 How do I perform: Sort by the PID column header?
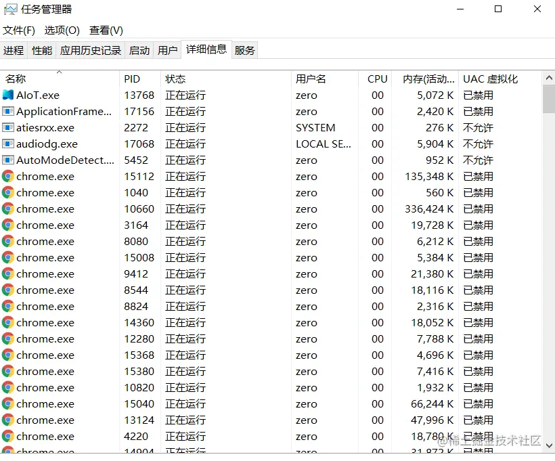click(140, 79)
